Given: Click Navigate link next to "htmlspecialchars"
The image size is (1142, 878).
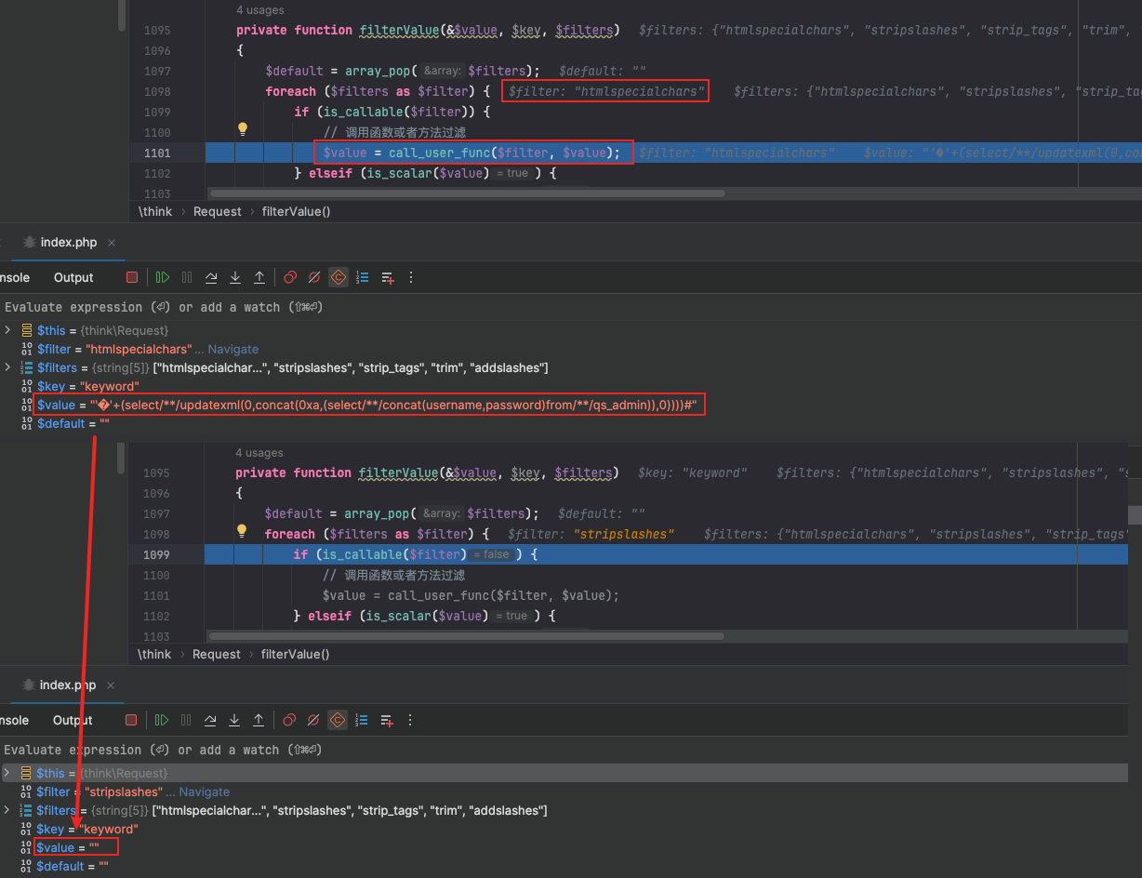Looking at the screenshot, I should click(232, 349).
